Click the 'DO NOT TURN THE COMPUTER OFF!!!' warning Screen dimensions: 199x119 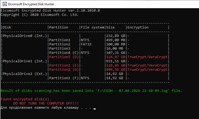tap(46, 103)
